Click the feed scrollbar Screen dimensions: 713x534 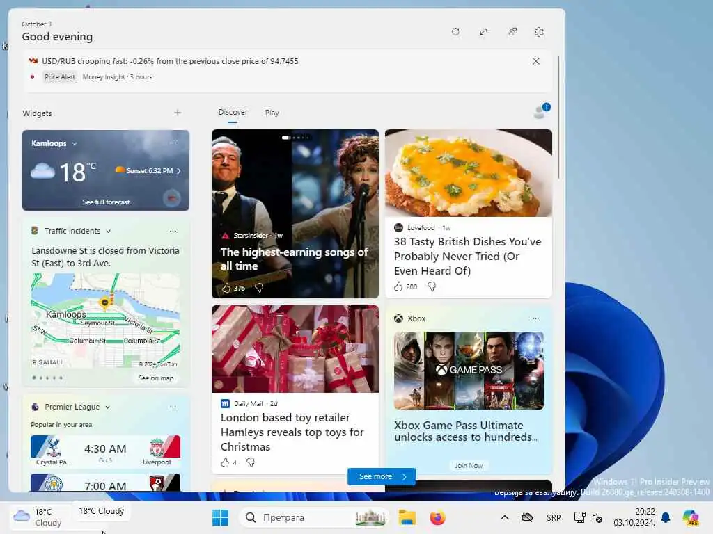pyautogui.click(x=559, y=118)
